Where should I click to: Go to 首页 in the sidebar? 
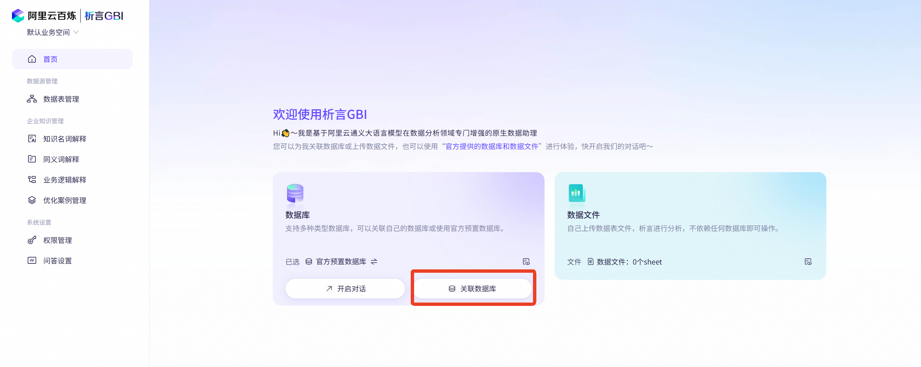[72, 59]
